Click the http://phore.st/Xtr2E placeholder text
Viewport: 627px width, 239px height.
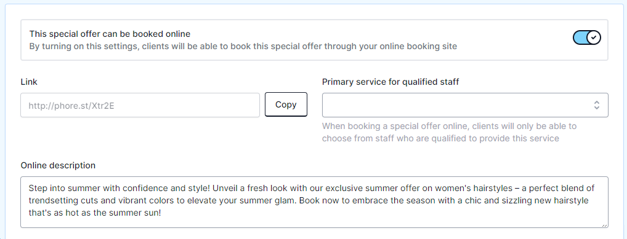pyautogui.click(x=74, y=105)
